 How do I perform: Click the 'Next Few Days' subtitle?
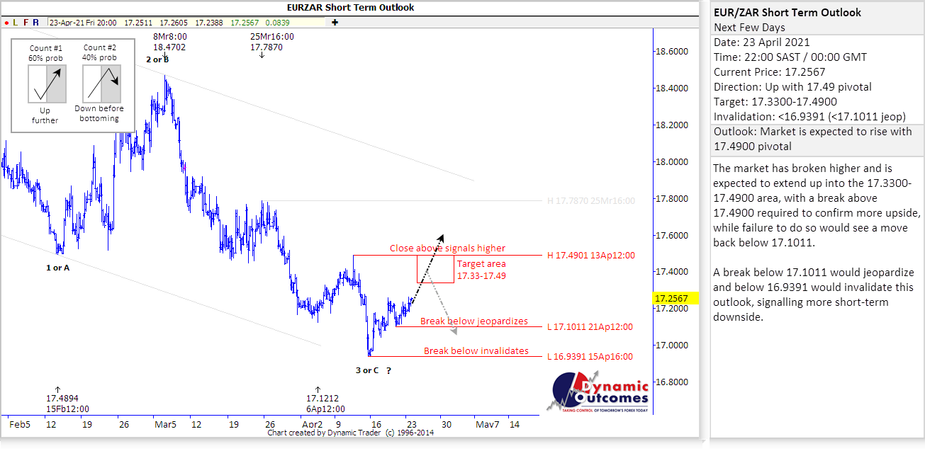point(748,28)
